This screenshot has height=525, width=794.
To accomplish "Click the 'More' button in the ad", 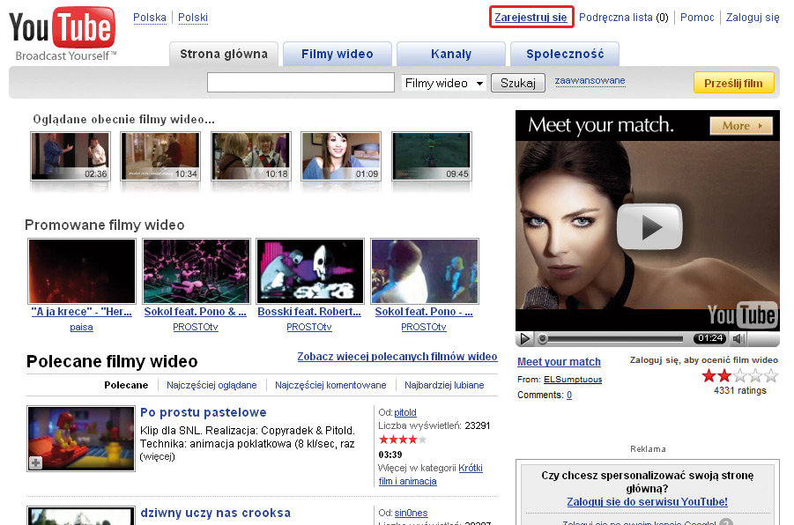I will (x=740, y=126).
